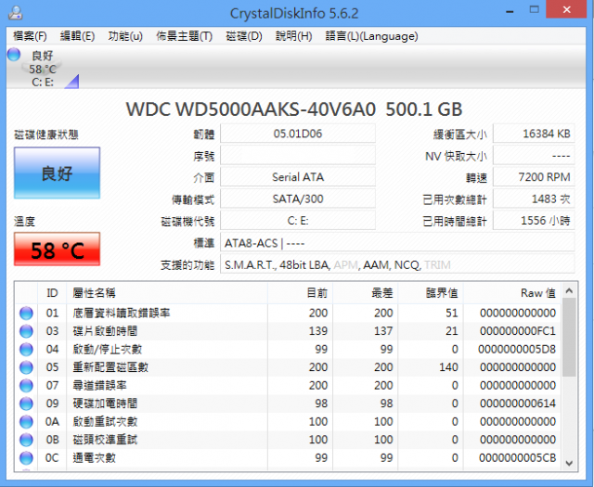Click the status orb for attribute 03
The image size is (594, 487).
(x=26, y=331)
